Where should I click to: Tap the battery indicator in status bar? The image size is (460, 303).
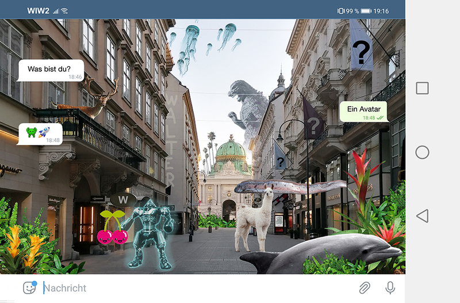point(366,11)
